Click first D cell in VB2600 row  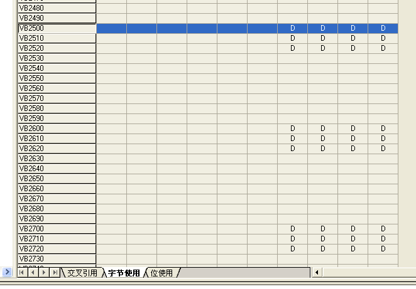point(293,129)
